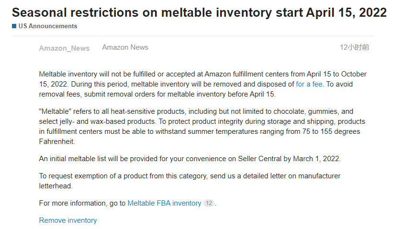Click the 12 click-count badge
Screen dimensions: 412x229
(x=209, y=203)
